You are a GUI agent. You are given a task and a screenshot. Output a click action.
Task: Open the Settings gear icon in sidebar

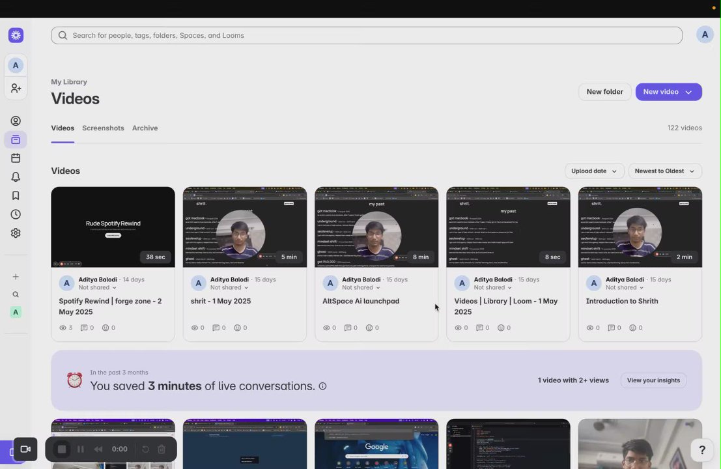coord(16,233)
